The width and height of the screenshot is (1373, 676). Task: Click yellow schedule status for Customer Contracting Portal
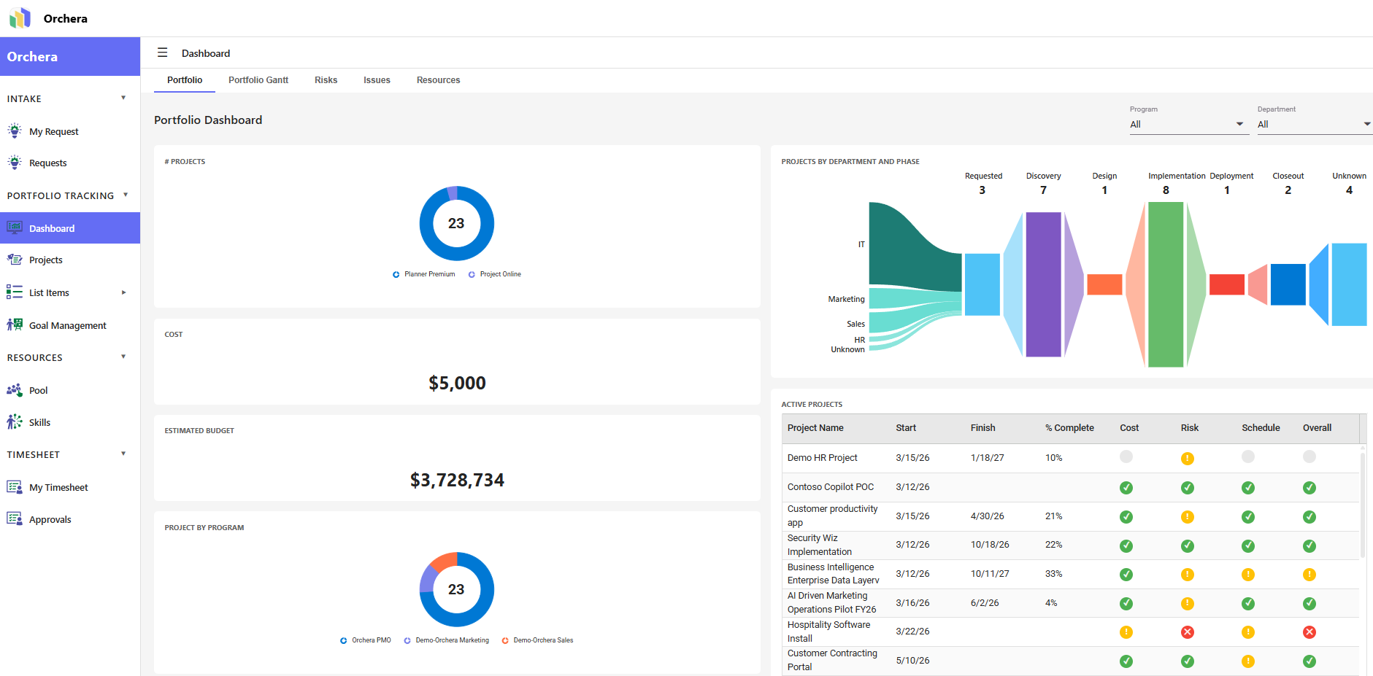tap(1248, 661)
